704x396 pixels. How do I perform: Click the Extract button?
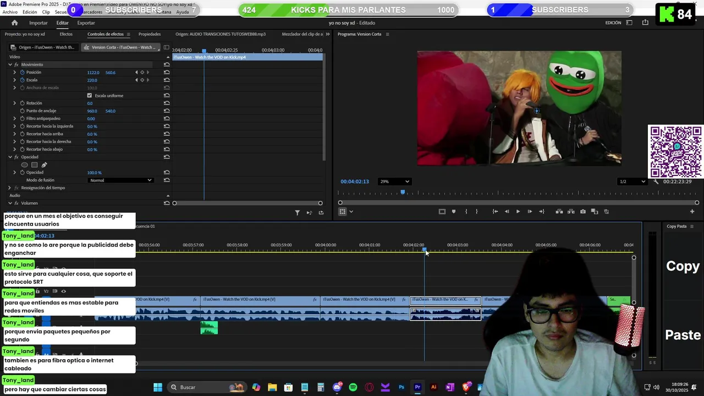pyautogui.click(x=571, y=212)
